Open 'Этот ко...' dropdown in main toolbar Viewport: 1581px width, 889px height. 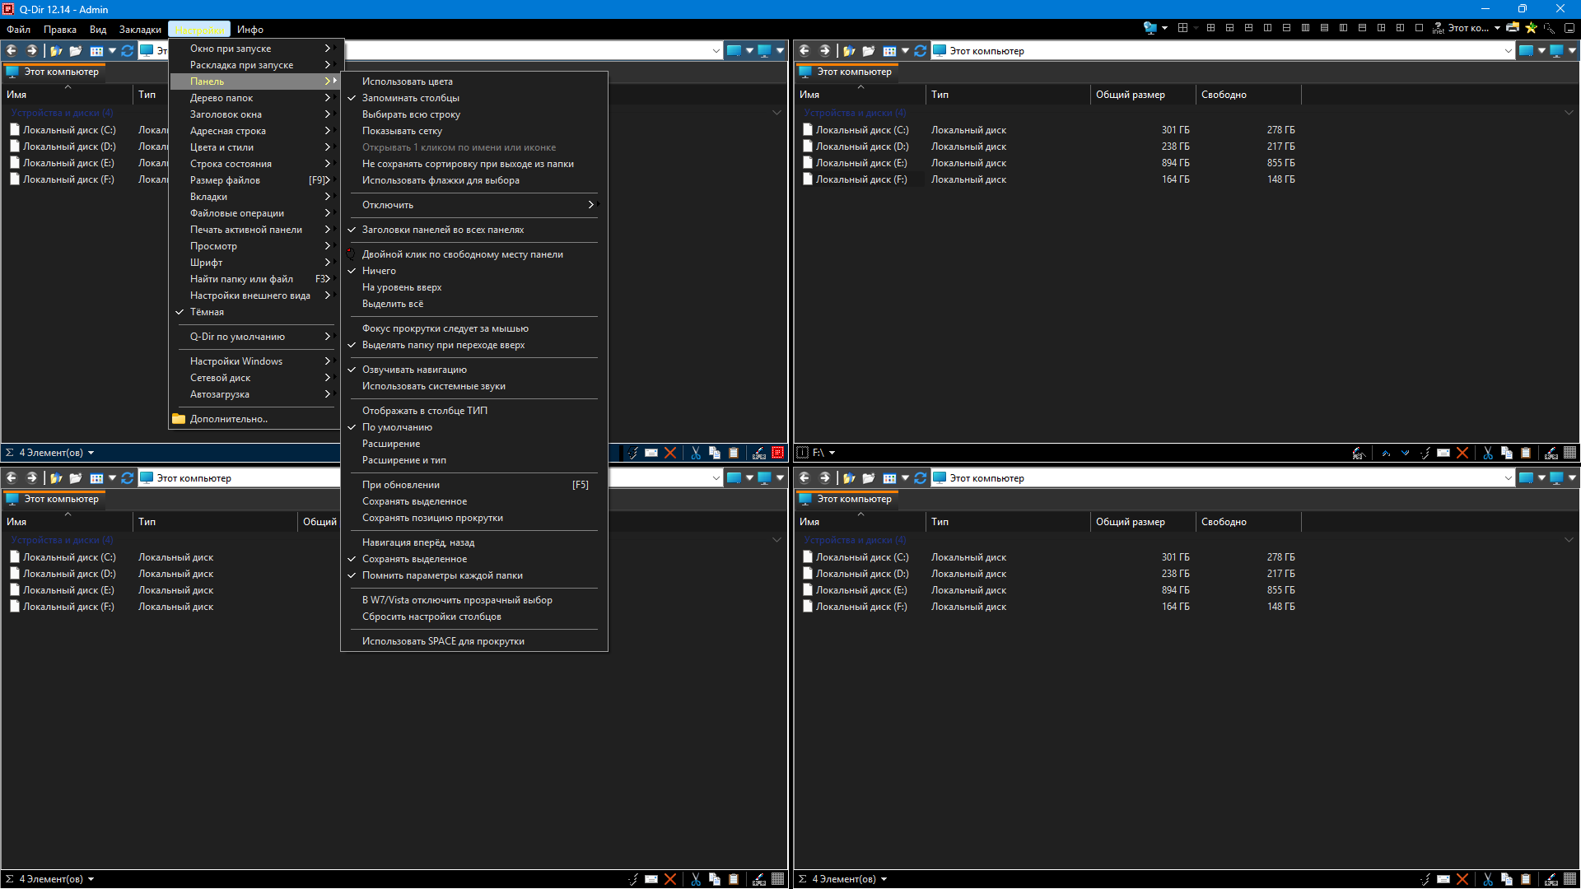(1497, 28)
